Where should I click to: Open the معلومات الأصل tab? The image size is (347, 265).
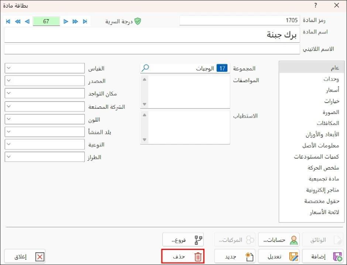pos(311,145)
